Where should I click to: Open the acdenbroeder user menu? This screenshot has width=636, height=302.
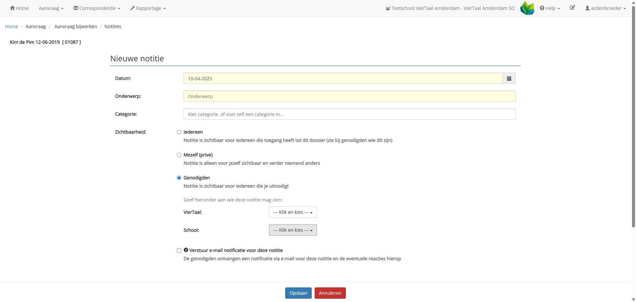606,8
